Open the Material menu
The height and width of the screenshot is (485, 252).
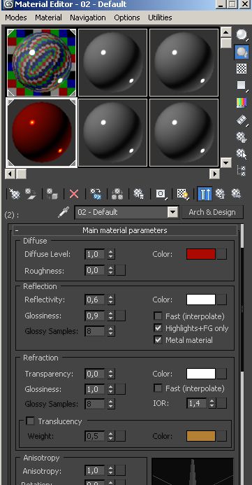48,17
